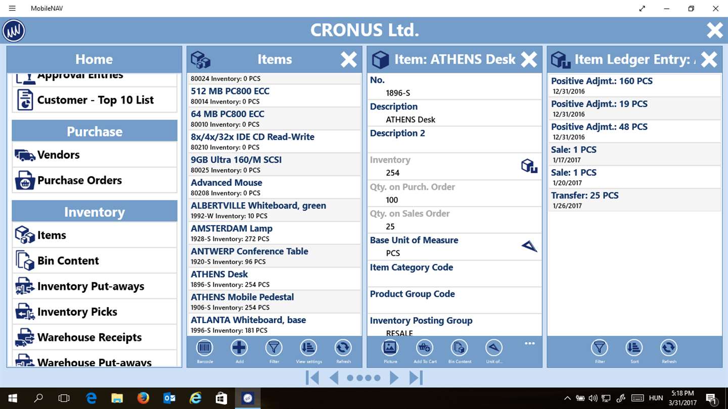Open Inventory Picks
This screenshot has height=409, width=728.
95,312
